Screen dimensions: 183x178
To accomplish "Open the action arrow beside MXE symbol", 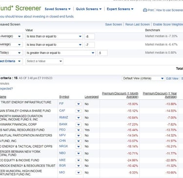I will 79,160.
